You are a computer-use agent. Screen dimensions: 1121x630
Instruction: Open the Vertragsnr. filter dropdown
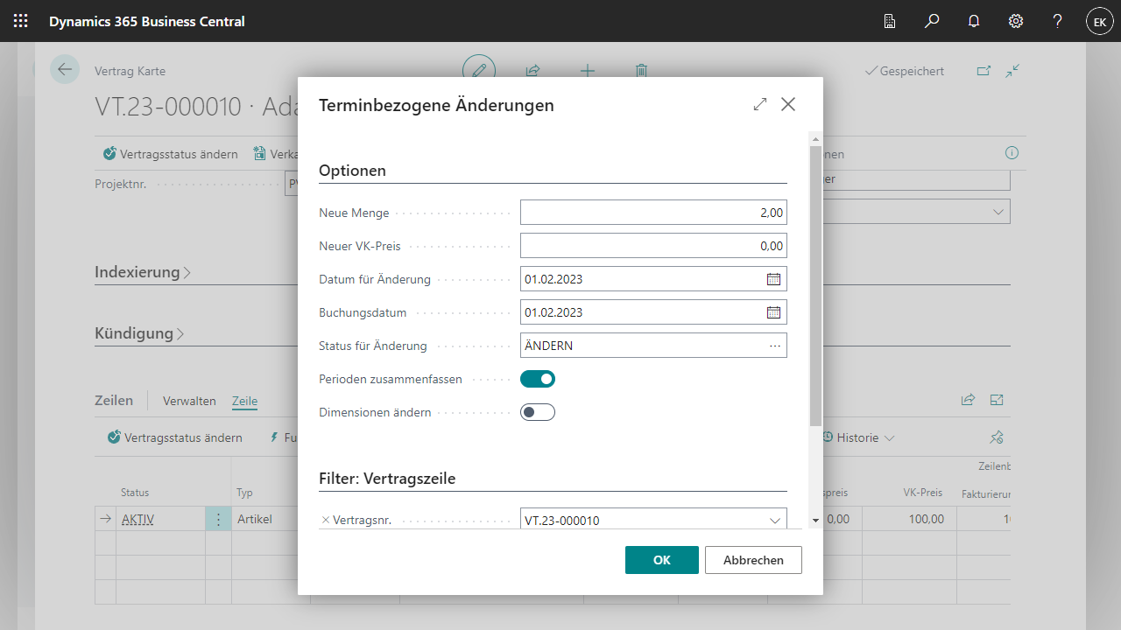[x=774, y=521]
